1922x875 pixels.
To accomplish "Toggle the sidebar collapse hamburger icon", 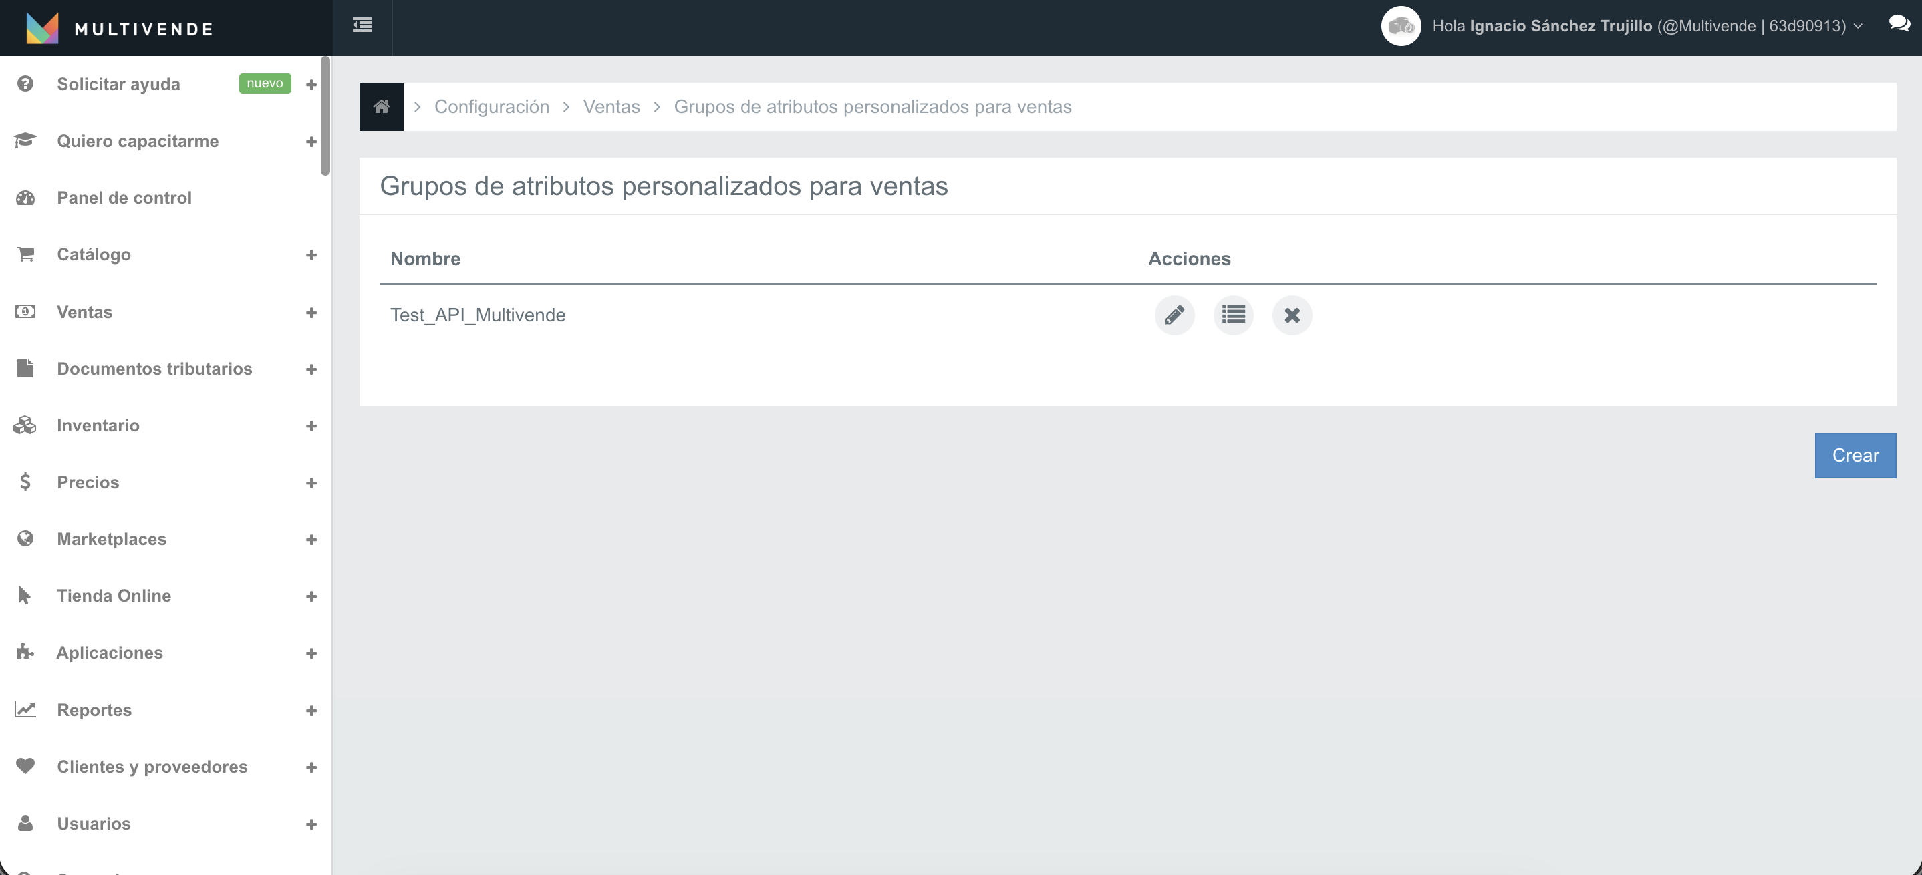I will 362,25.
